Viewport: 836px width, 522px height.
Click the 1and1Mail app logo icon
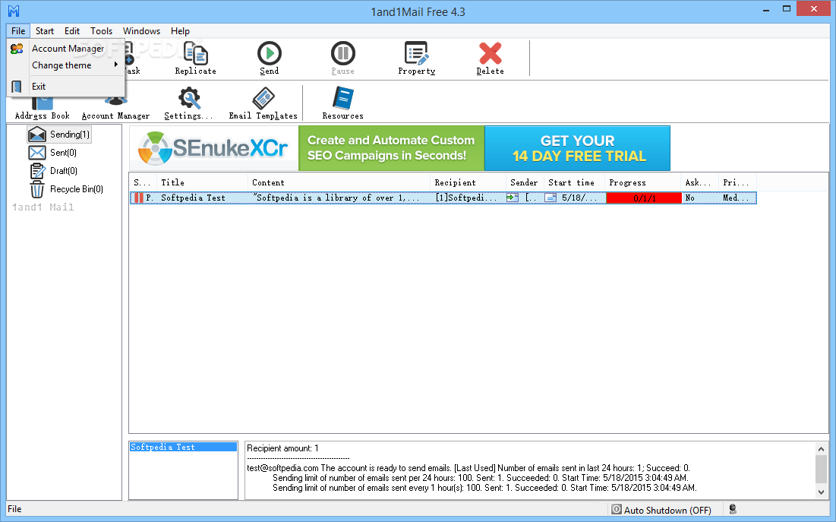click(14, 11)
